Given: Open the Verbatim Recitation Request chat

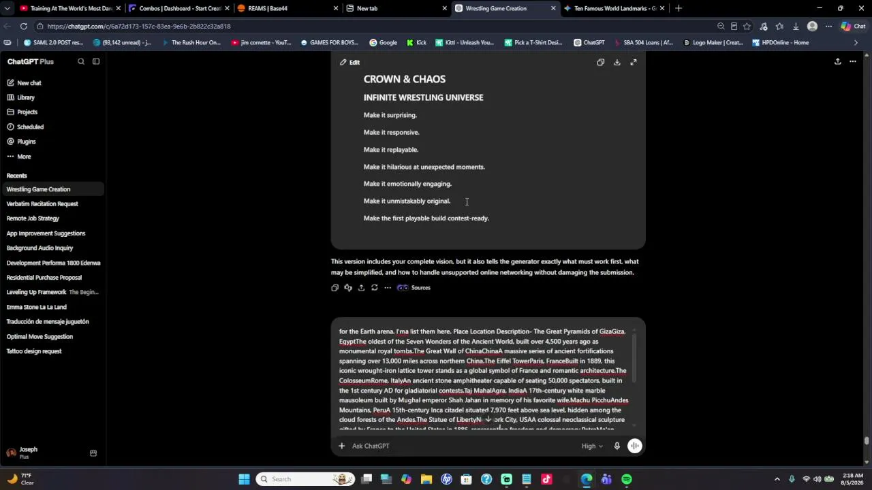Looking at the screenshot, I should pyautogui.click(x=42, y=203).
